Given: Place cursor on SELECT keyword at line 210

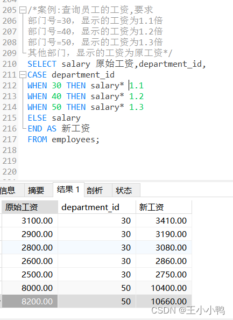Looking at the screenshot, I should (42, 64).
